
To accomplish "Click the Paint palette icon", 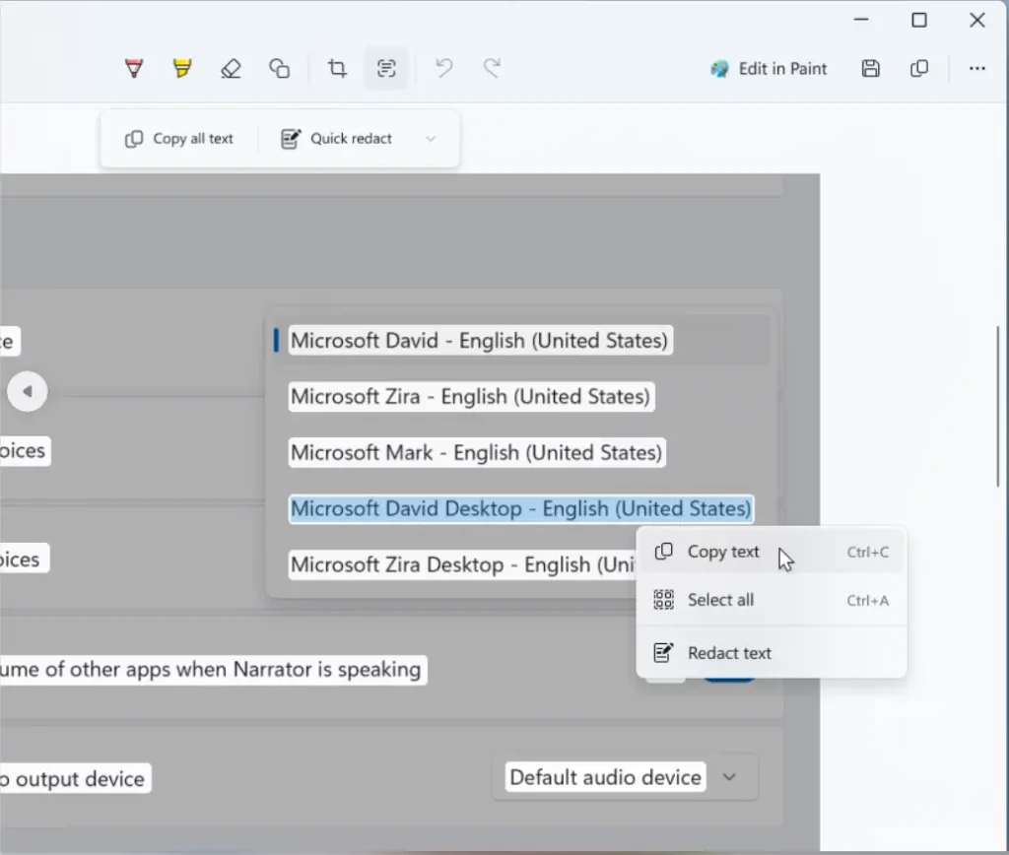I will 719,69.
